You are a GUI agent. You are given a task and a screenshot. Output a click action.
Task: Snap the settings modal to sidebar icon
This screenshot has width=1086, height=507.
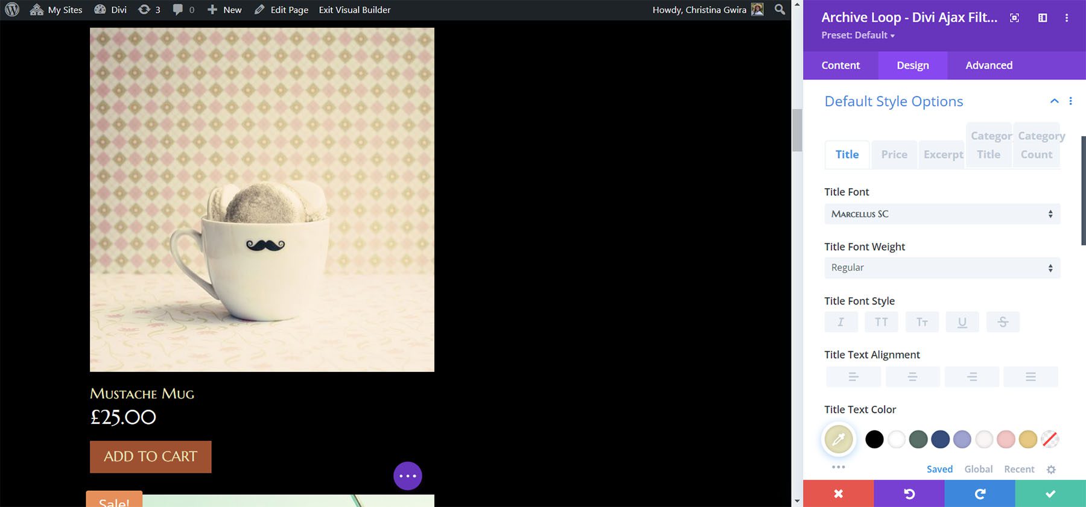[1043, 18]
